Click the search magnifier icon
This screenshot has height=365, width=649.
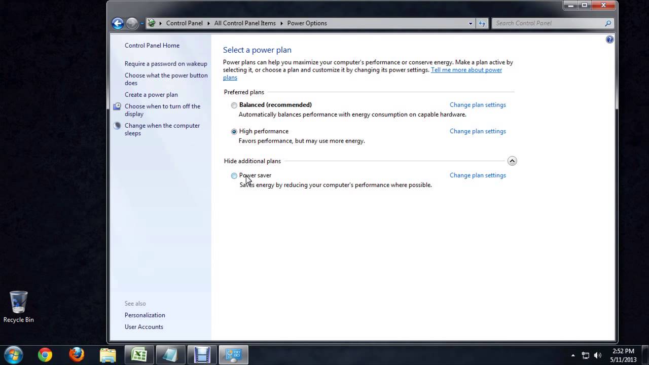point(608,23)
